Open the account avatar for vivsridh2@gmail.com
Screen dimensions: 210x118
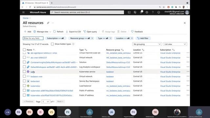pyautogui.click(x=187, y=12)
